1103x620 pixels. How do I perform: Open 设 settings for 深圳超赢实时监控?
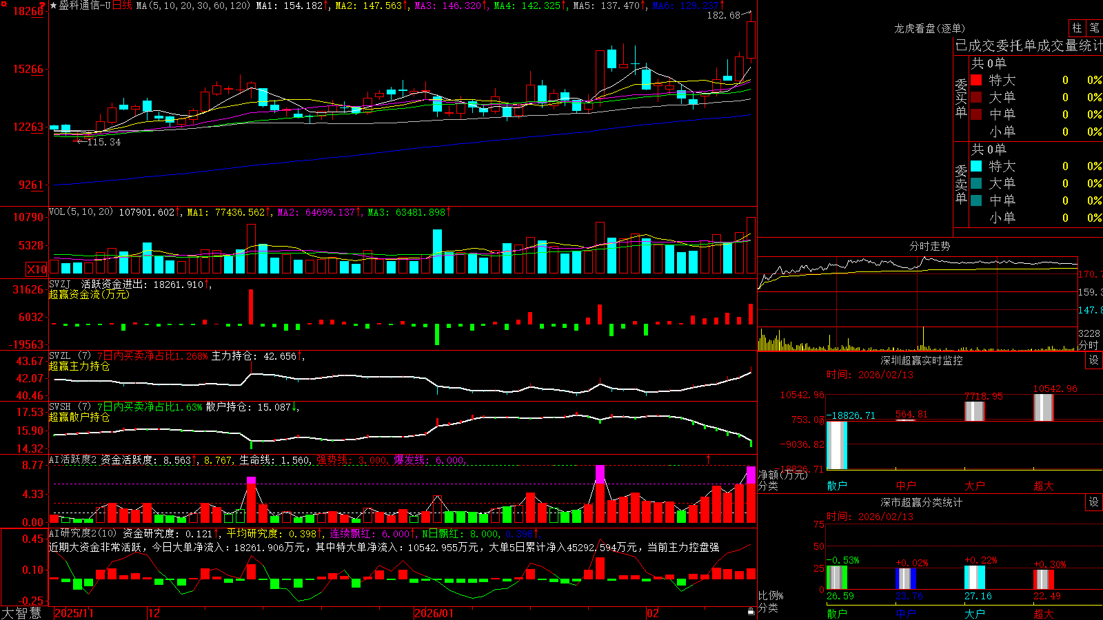click(1094, 360)
